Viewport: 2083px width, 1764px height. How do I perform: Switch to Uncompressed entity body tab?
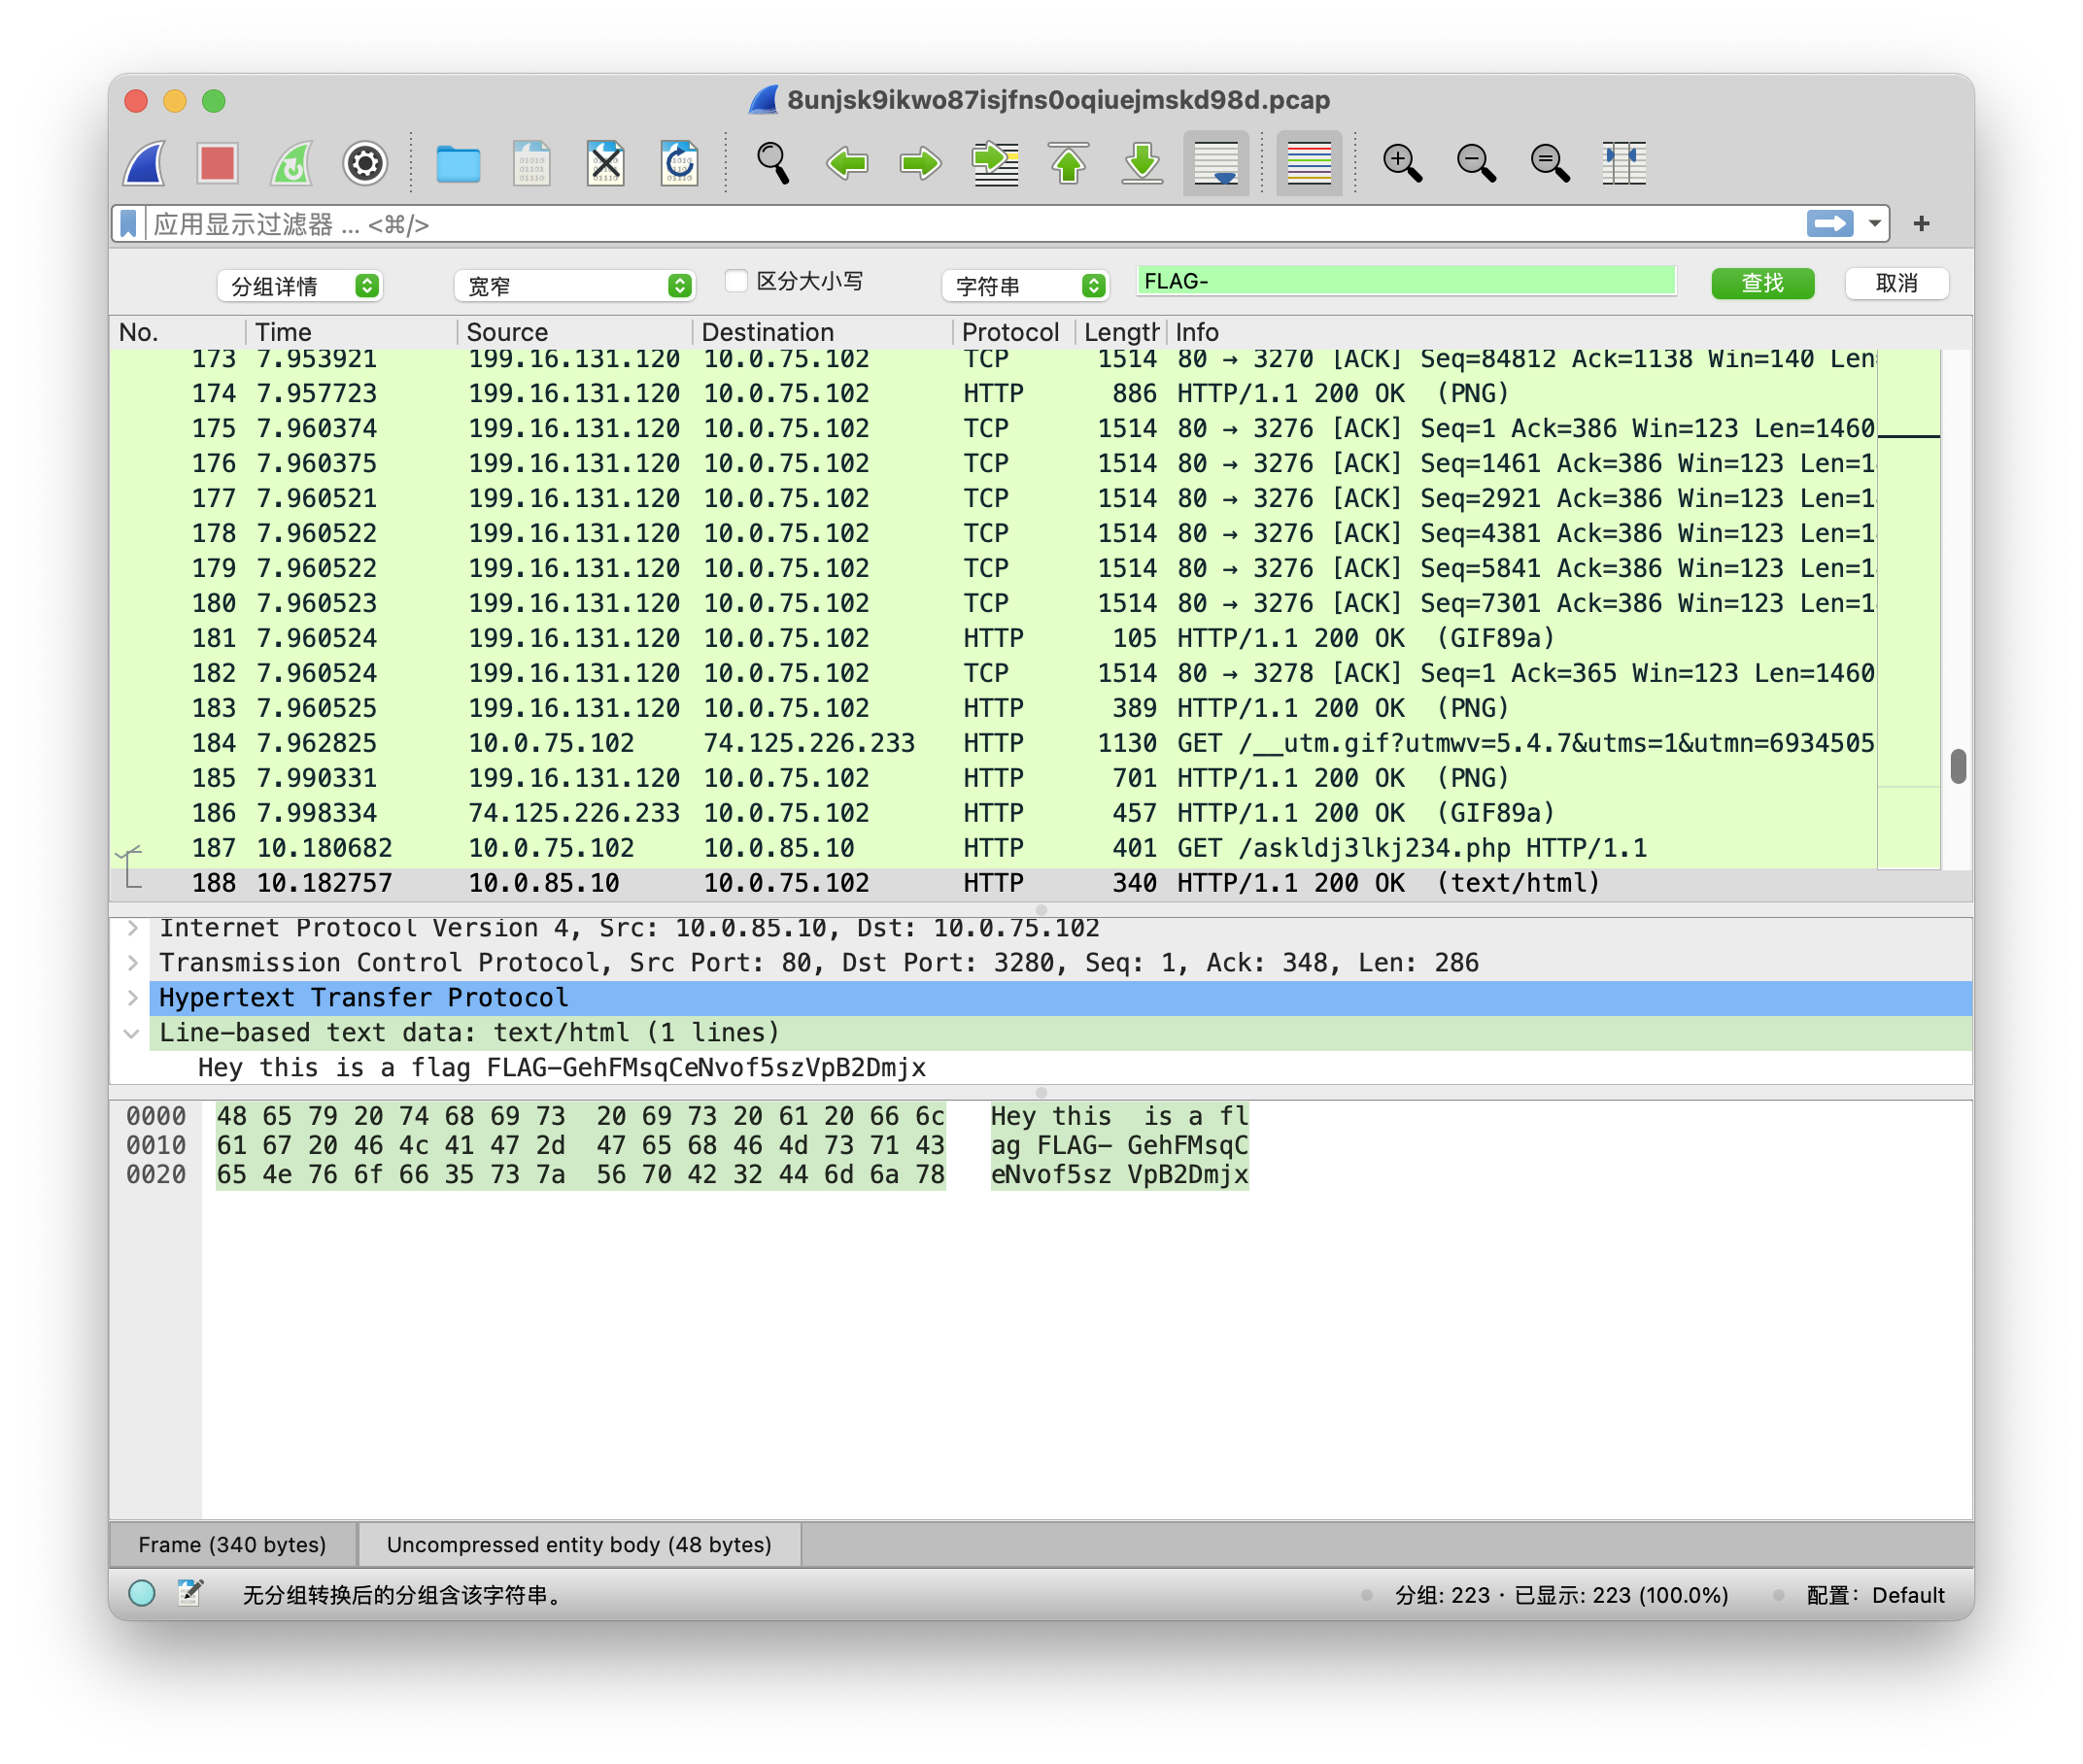click(579, 1544)
